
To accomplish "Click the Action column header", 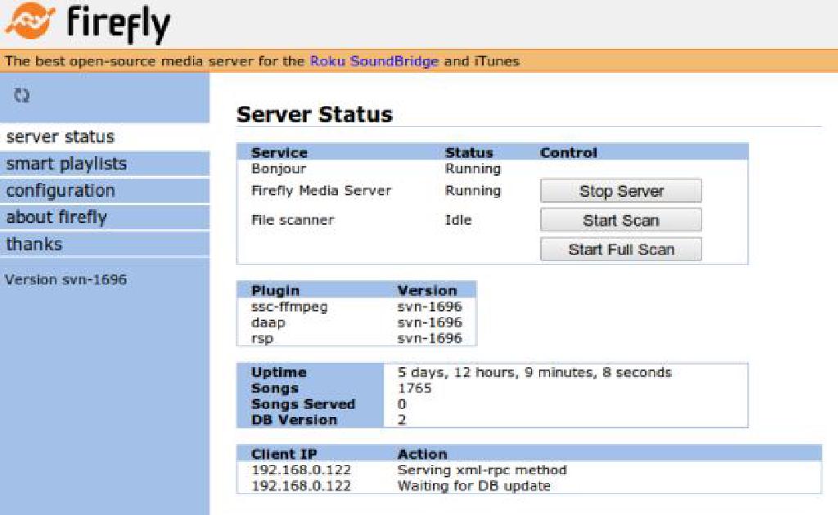I will point(422,455).
